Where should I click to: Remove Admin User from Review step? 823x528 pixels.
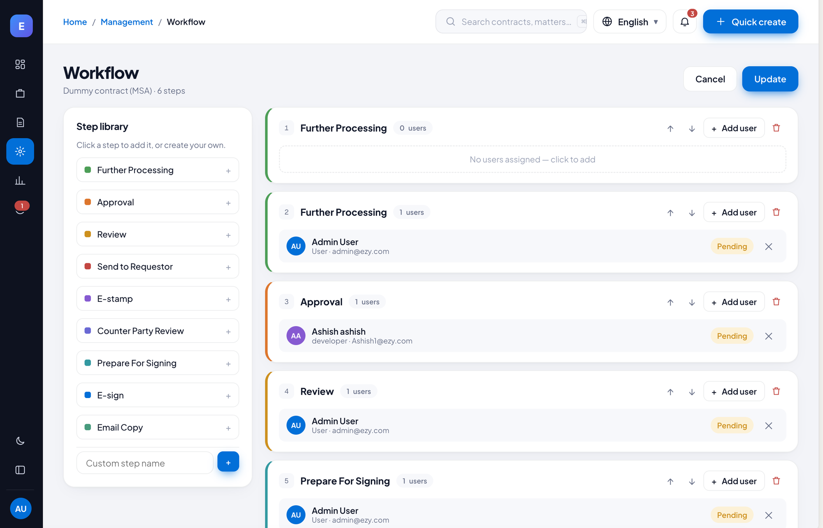[x=769, y=426]
